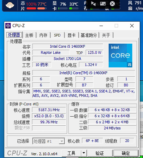This screenshot has width=143, height=158.
Task: Click the instruction set list field
Action: 84,93
